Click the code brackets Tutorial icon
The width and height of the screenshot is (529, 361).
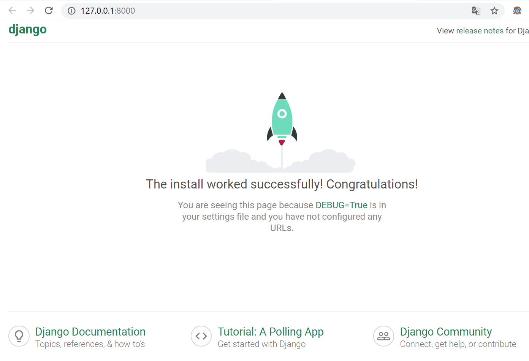coord(201,336)
